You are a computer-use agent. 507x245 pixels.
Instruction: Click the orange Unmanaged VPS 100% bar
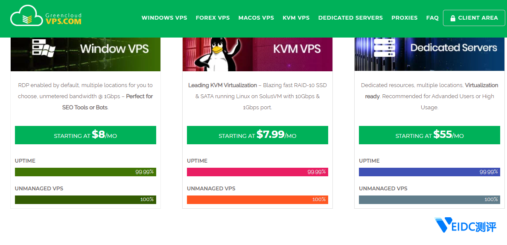[257, 200]
